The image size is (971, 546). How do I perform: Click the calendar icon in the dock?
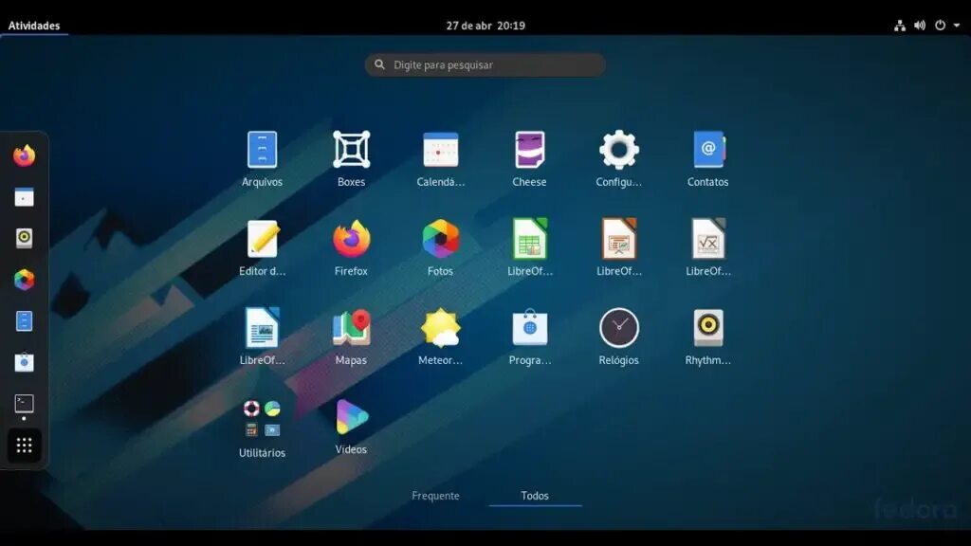pyautogui.click(x=24, y=197)
